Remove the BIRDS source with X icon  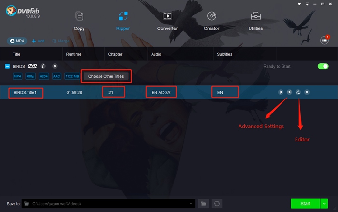(55, 66)
